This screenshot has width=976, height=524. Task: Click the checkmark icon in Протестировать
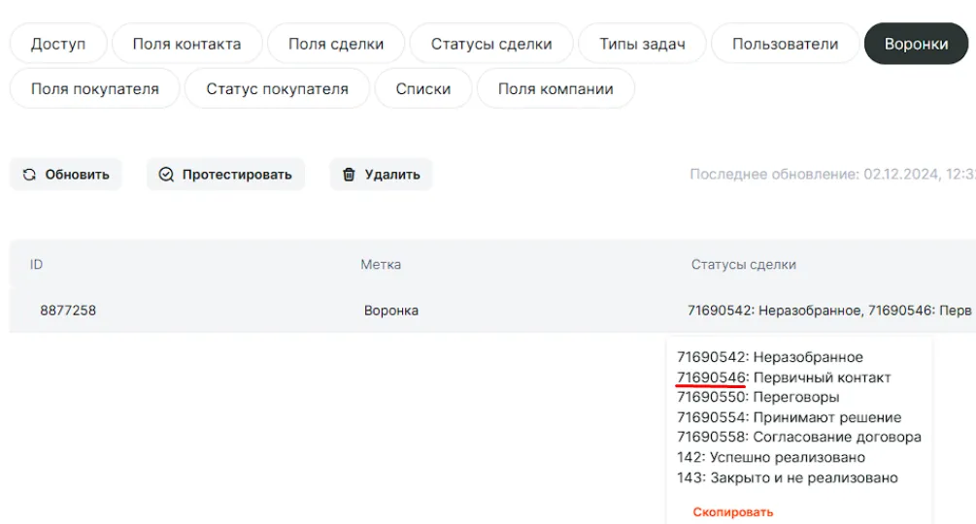166,175
